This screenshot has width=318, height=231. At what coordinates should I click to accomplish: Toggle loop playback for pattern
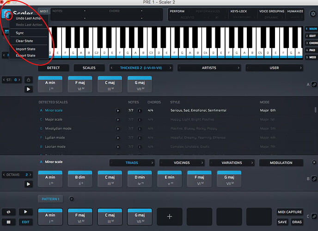pos(8,212)
